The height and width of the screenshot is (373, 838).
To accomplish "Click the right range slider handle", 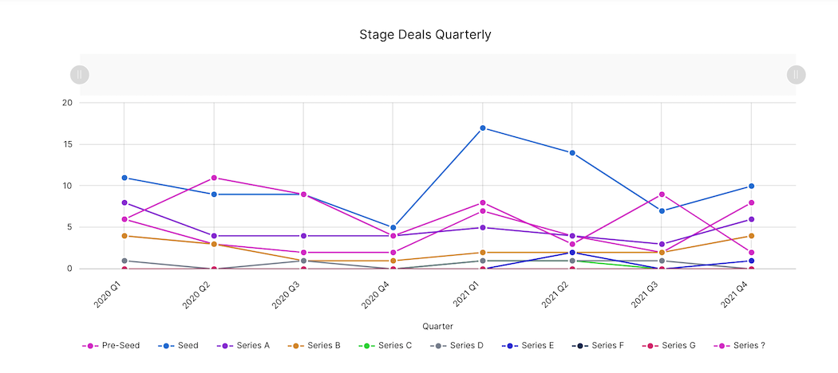I will click(x=796, y=75).
